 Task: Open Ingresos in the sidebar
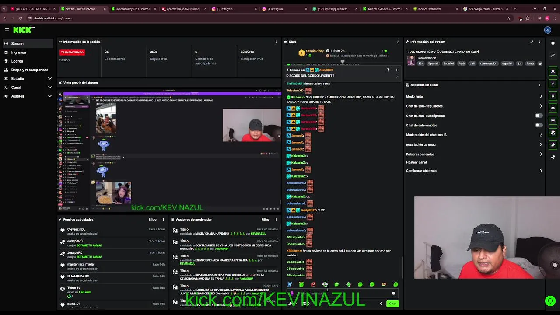click(28, 52)
